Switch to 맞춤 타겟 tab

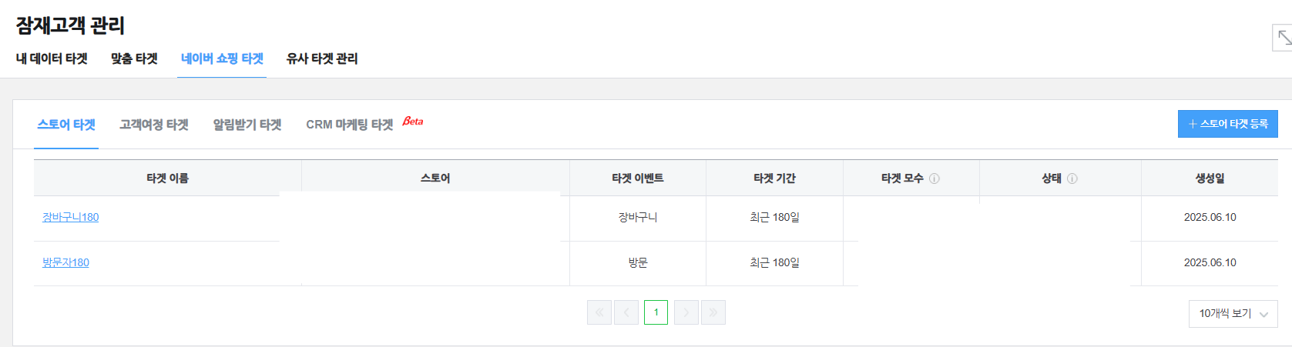(134, 58)
